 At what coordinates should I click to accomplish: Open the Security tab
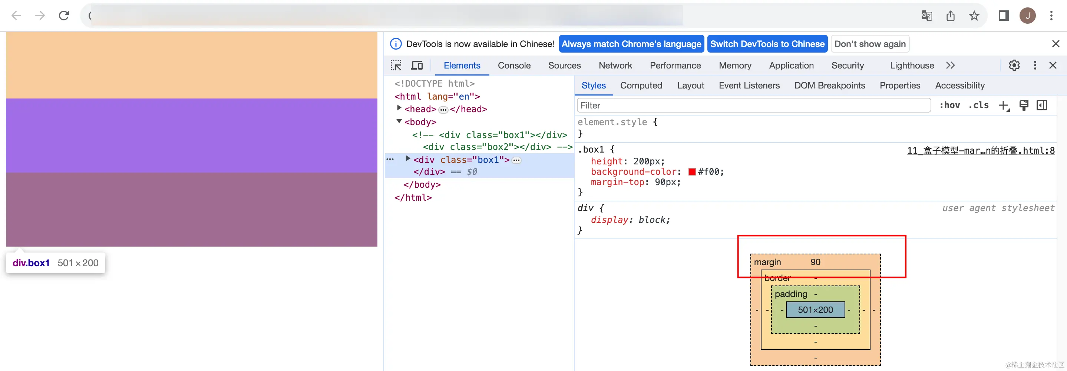tap(848, 65)
